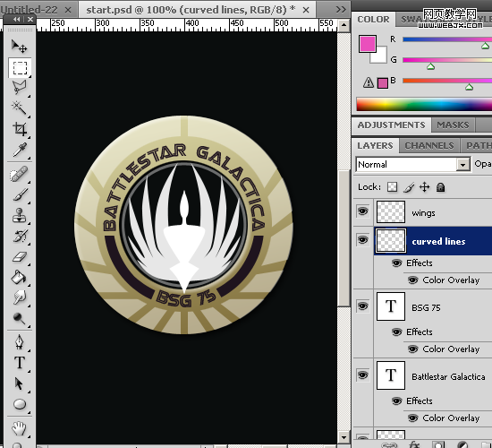Select the Brush tool
This screenshot has width=492, height=448.
pos(20,195)
